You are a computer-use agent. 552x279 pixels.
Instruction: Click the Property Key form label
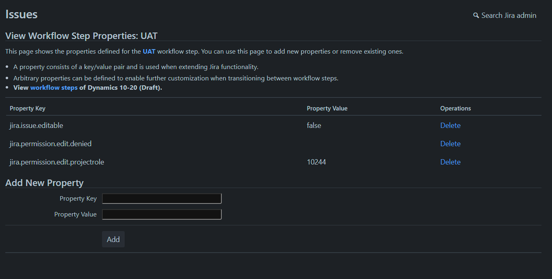tap(78, 198)
